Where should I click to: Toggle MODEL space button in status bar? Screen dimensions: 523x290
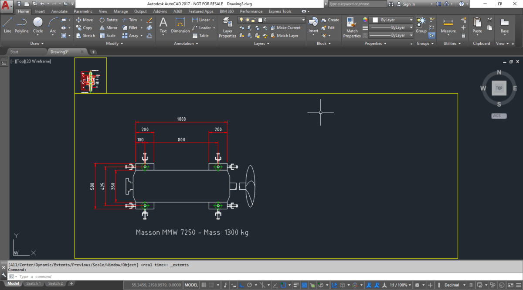click(x=191, y=285)
